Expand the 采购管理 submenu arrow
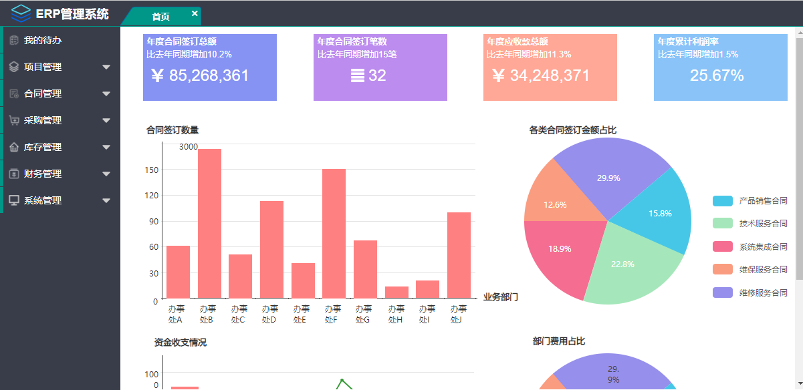 pyautogui.click(x=106, y=120)
